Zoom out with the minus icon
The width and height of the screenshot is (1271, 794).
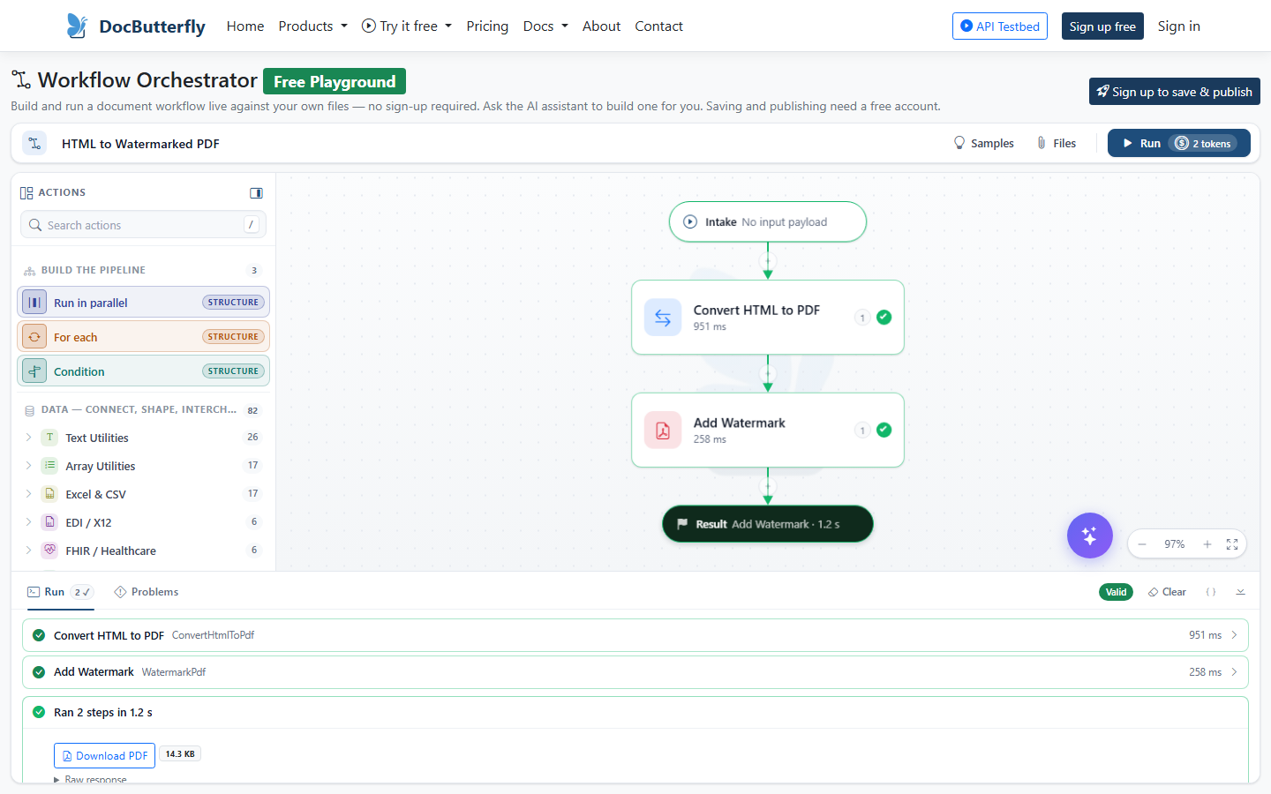point(1142,544)
